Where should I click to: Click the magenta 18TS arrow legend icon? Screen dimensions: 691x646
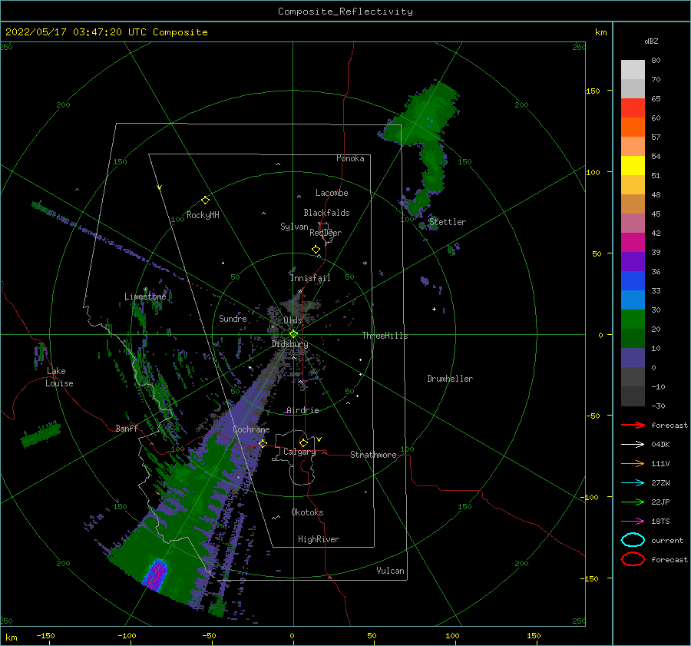point(633,522)
